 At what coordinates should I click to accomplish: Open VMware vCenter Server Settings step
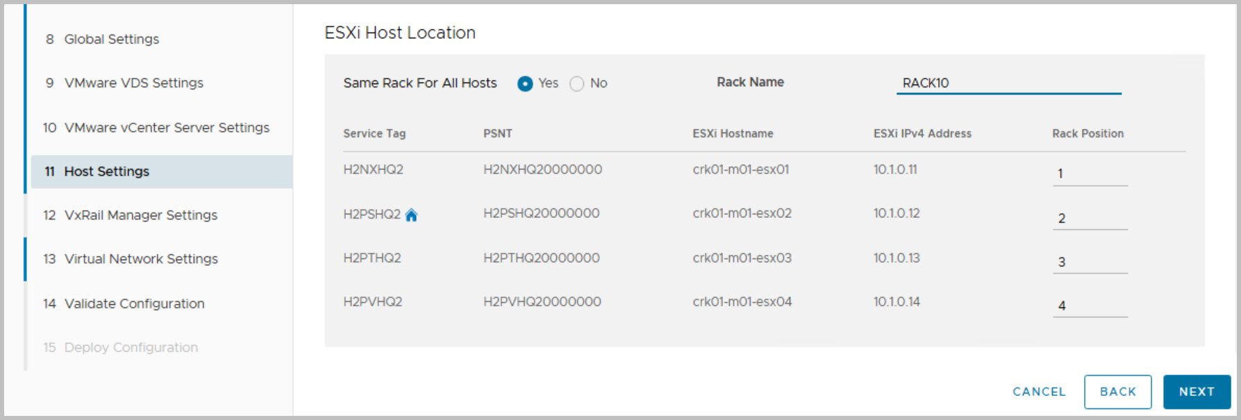coord(167,128)
